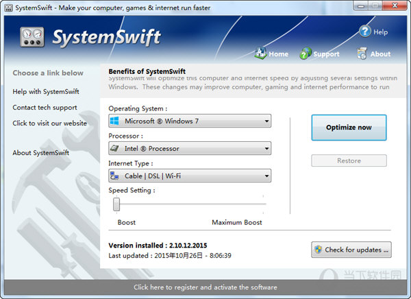Expand the Internet Type dropdown arrow
This screenshot has width=411, height=299.
point(266,176)
